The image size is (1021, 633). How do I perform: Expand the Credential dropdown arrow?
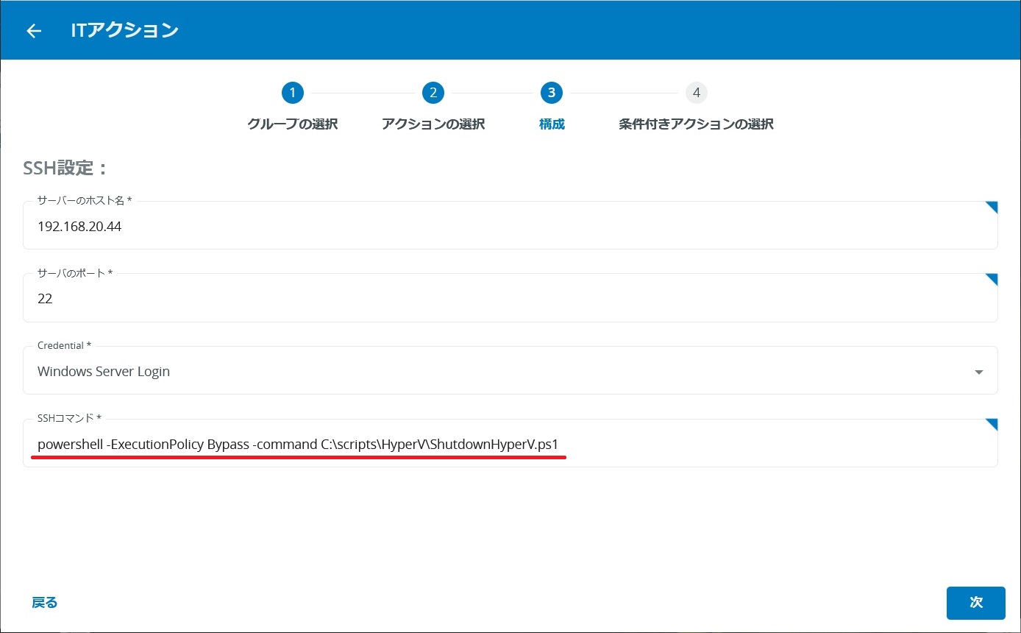(x=978, y=372)
